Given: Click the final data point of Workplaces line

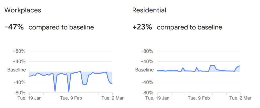Looking at the screenshot, I should coord(112,84).
